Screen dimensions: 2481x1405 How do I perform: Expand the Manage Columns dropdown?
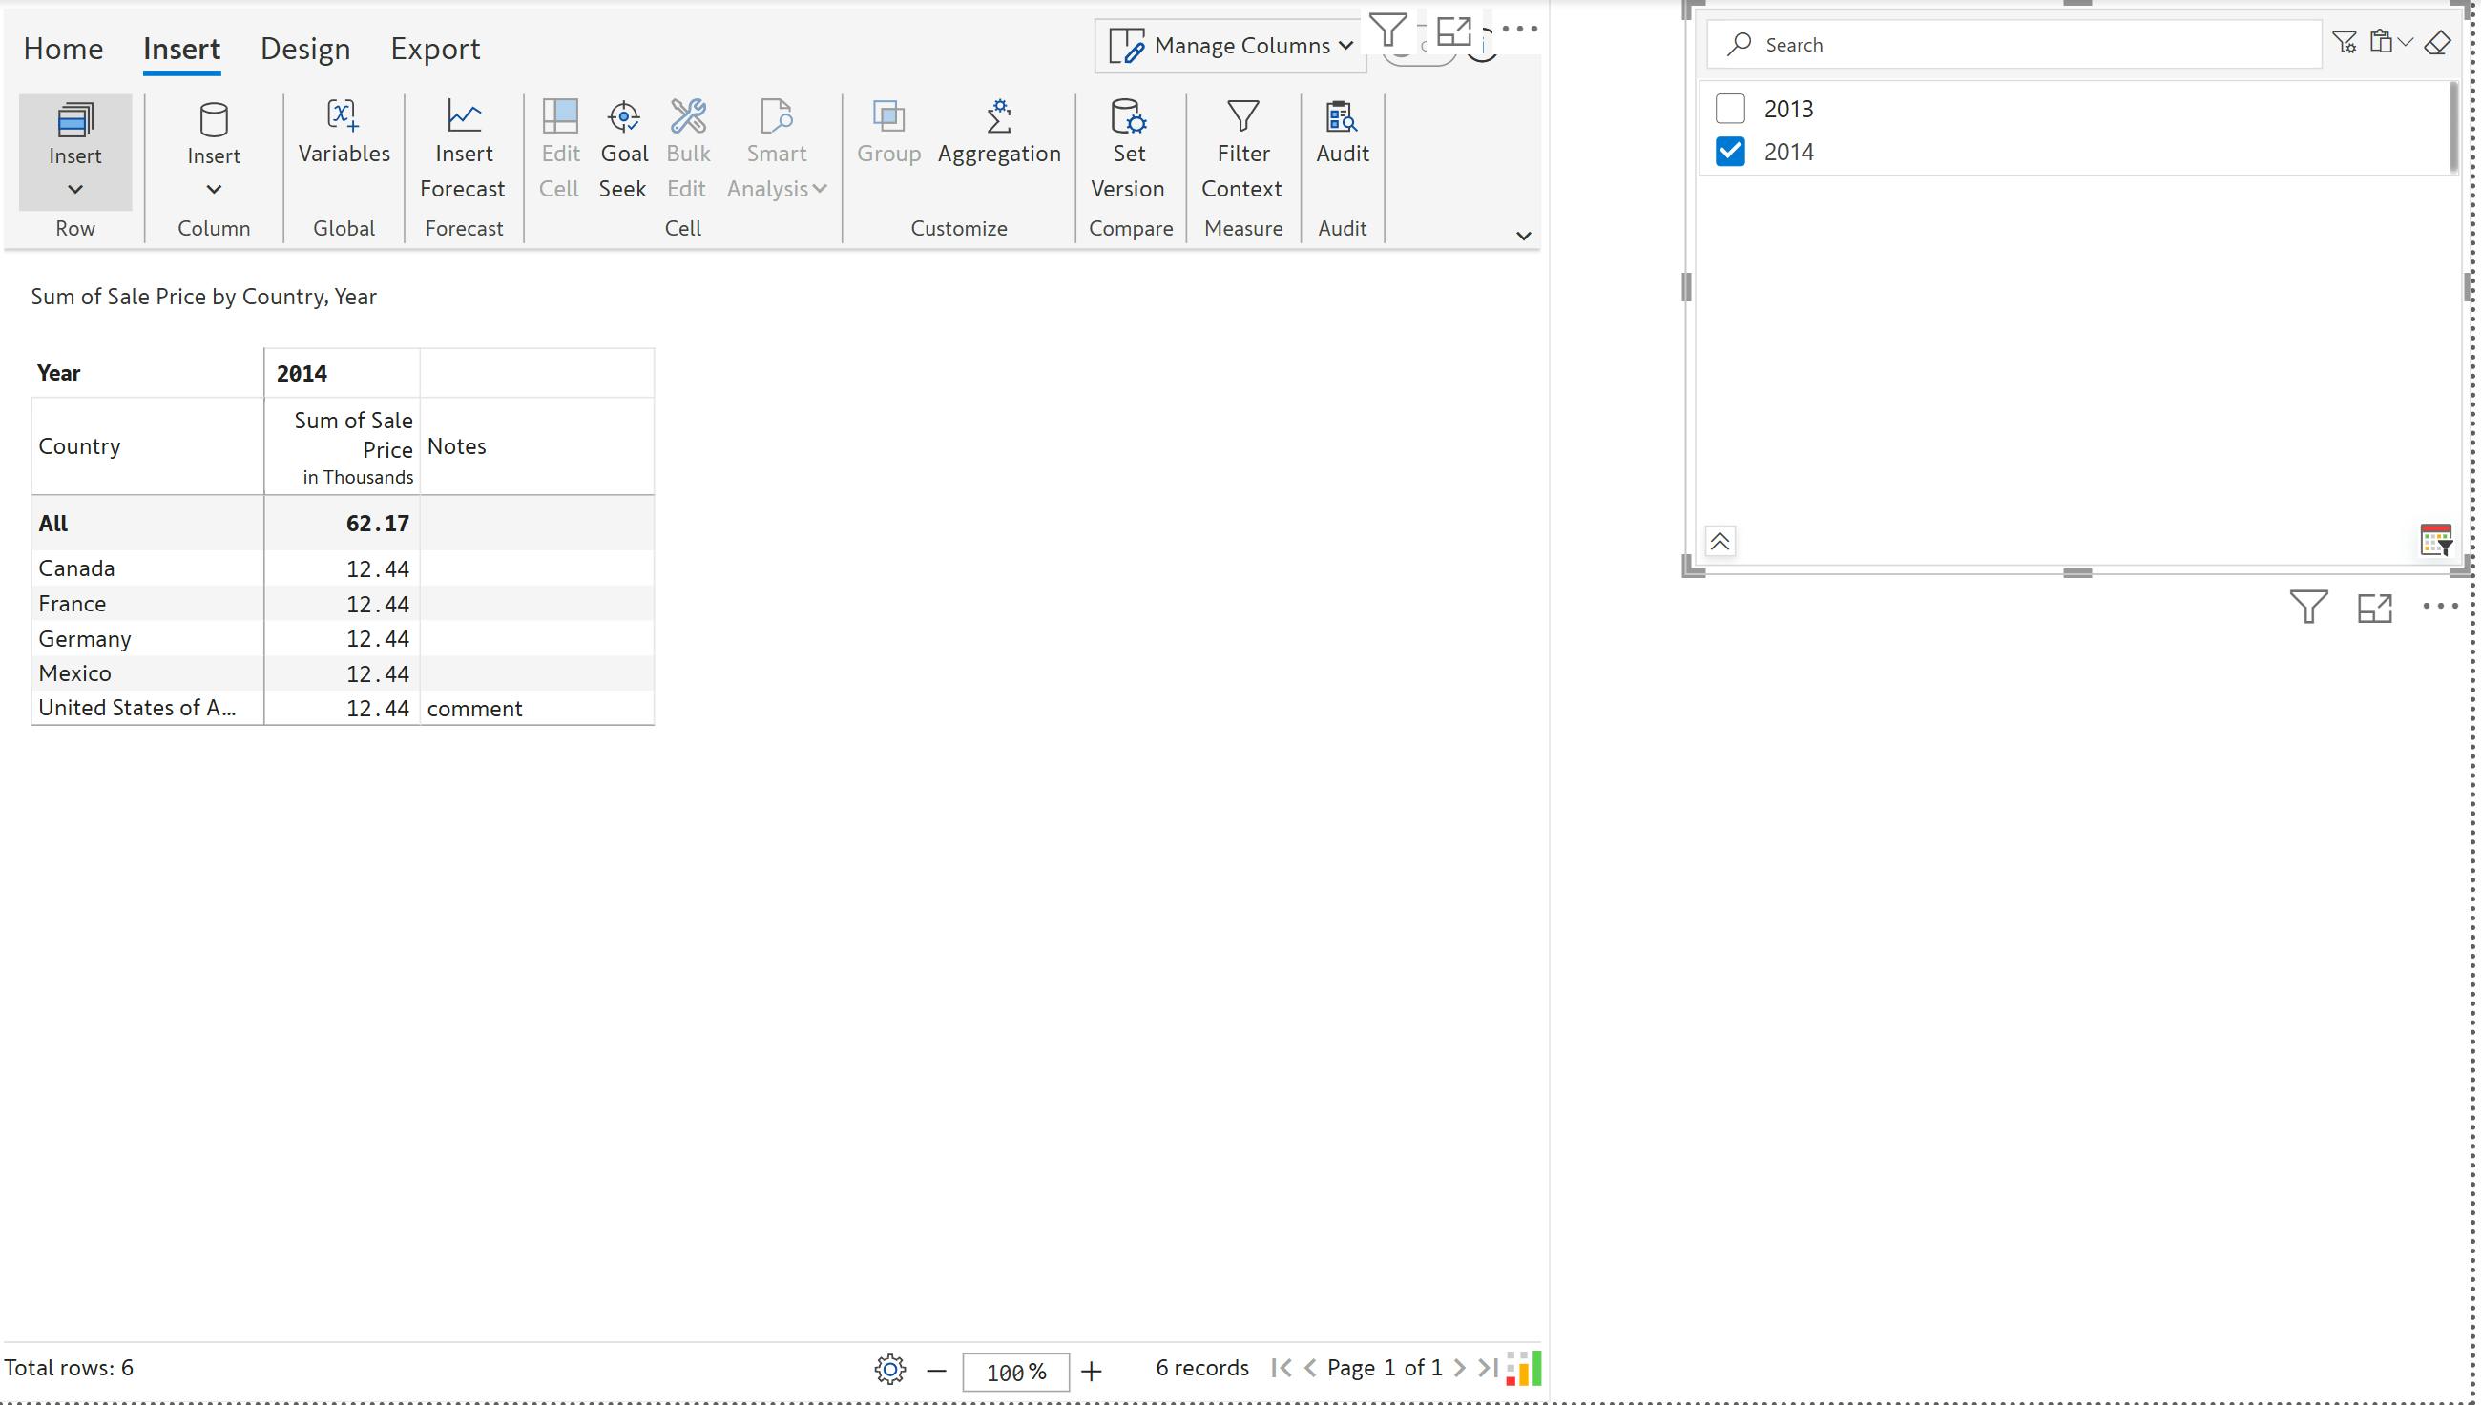(x=1231, y=46)
